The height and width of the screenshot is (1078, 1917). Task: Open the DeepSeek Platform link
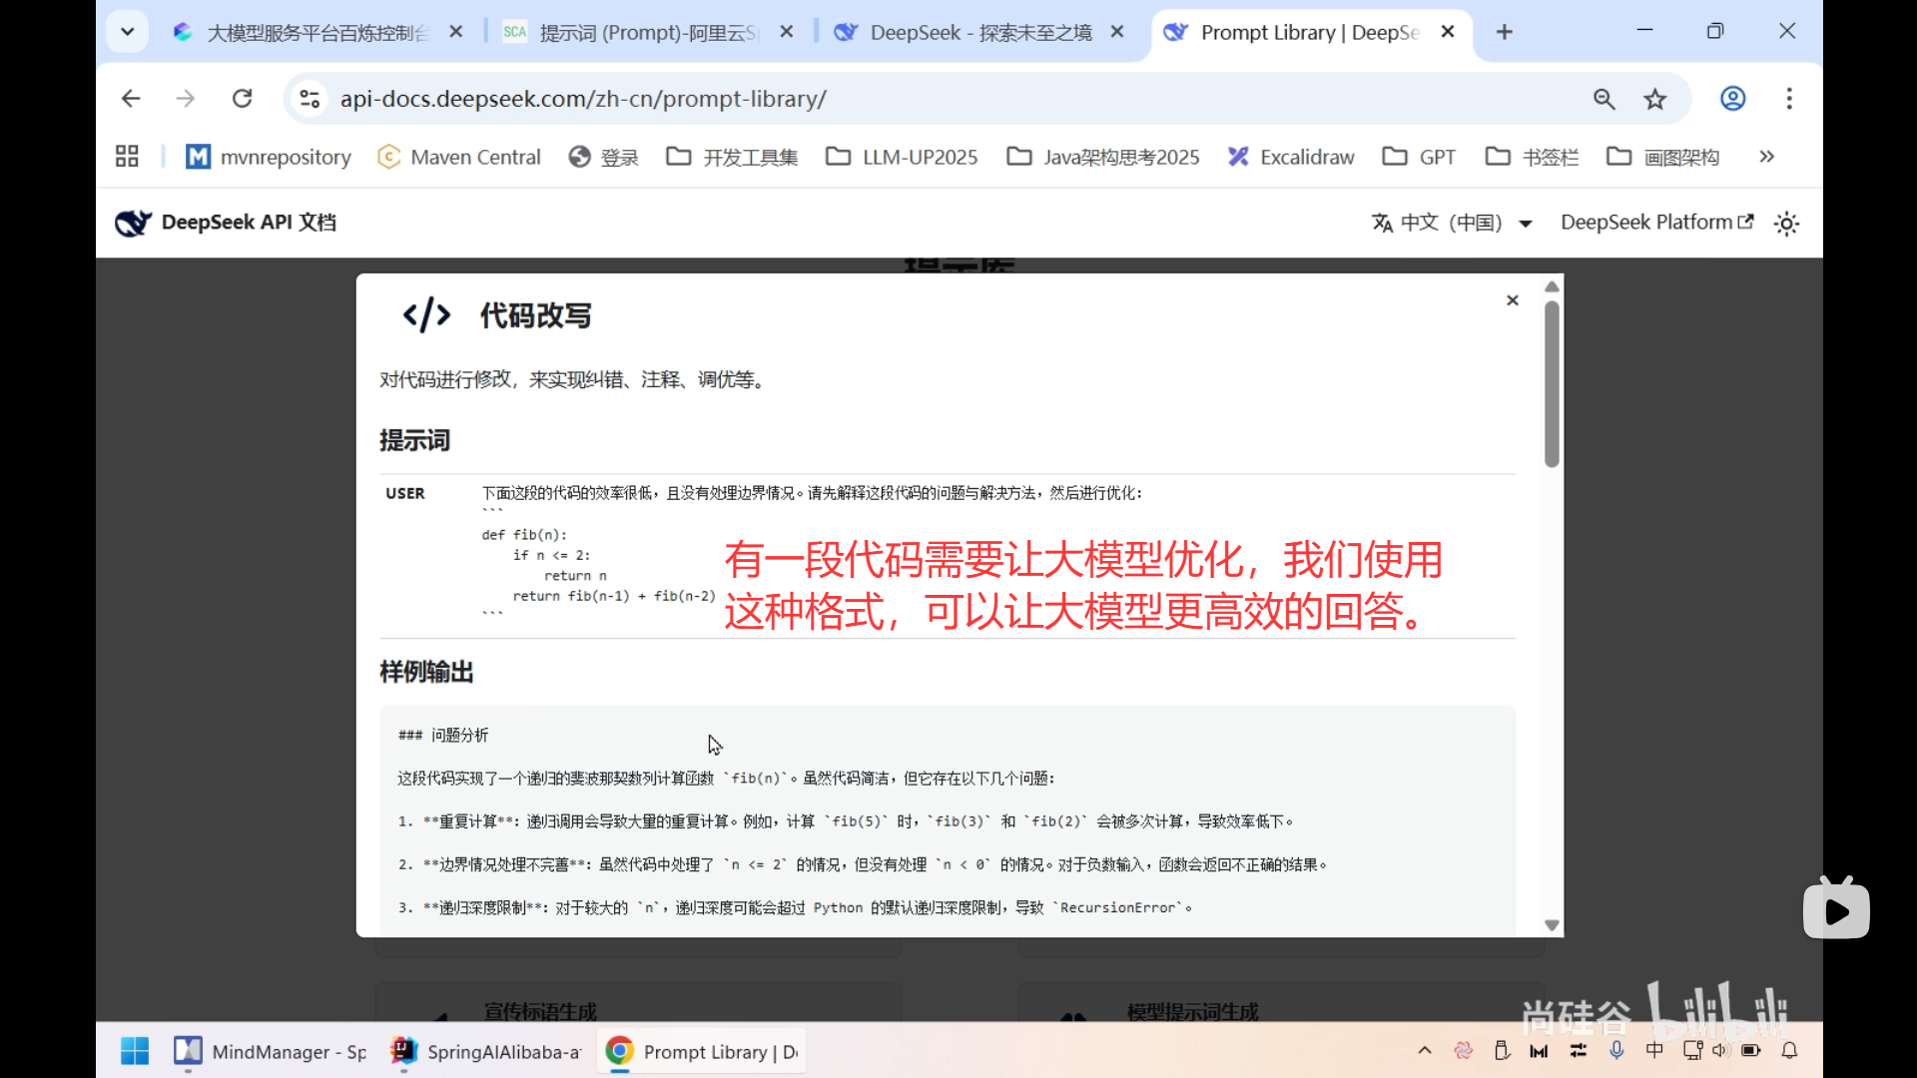1654,222
